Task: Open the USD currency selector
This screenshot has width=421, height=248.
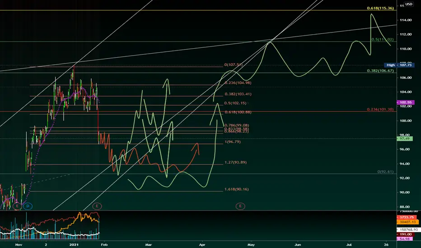Action: pos(409,4)
